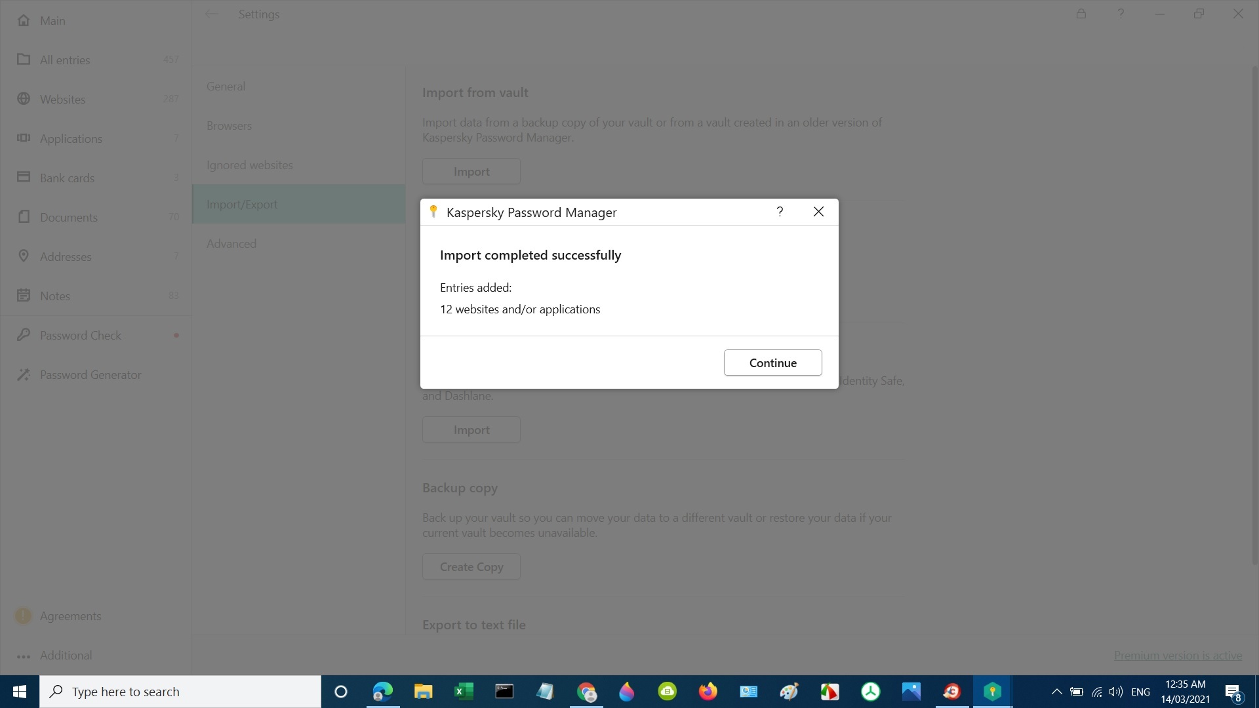
Task: Click the Import button below the Dashlane text
Action: click(471, 429)
